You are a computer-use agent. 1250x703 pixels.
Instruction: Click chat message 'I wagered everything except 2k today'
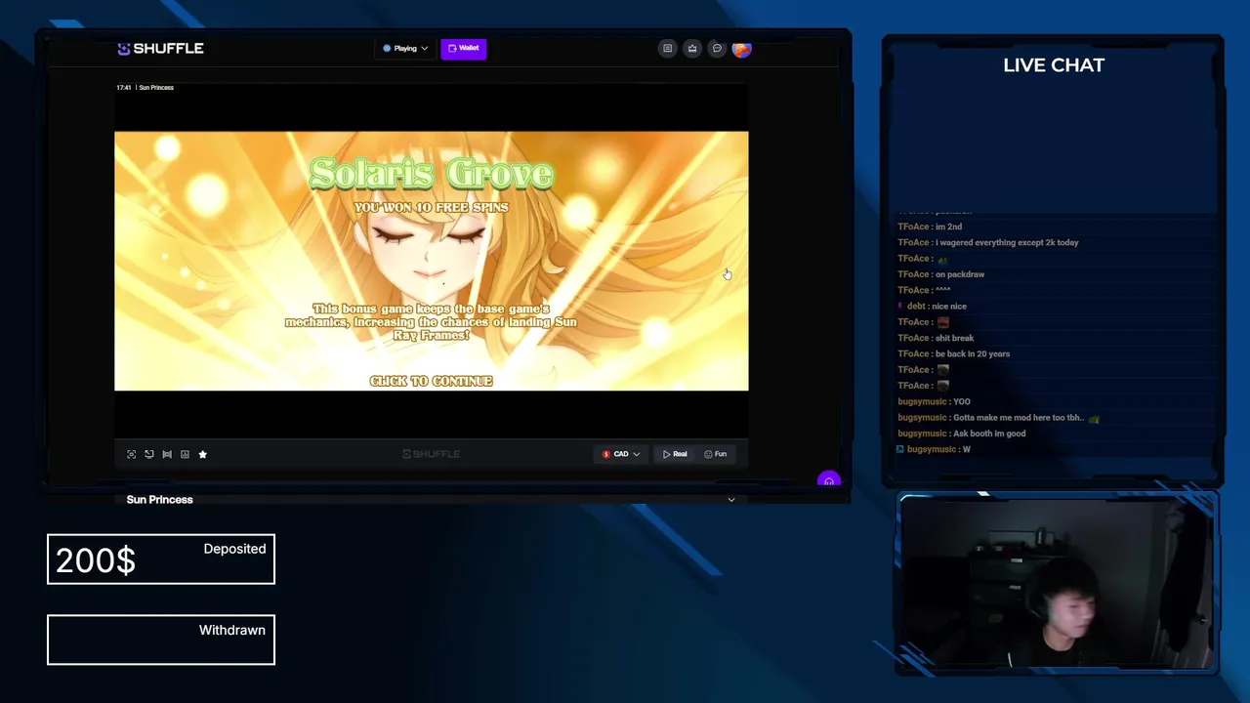pos(1007,242)
